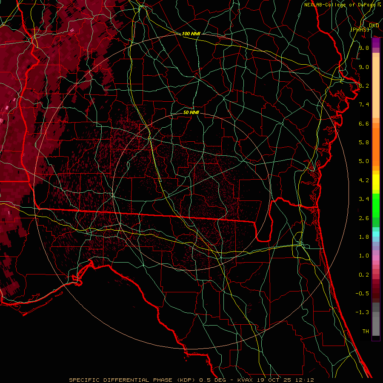Click the 1.0 scale value
The width and height of the screenshot is (383, 383).
(x=364, y=256)
